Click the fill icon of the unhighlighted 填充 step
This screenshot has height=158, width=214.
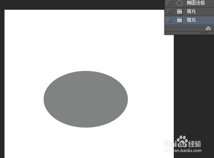click(179, 12)
